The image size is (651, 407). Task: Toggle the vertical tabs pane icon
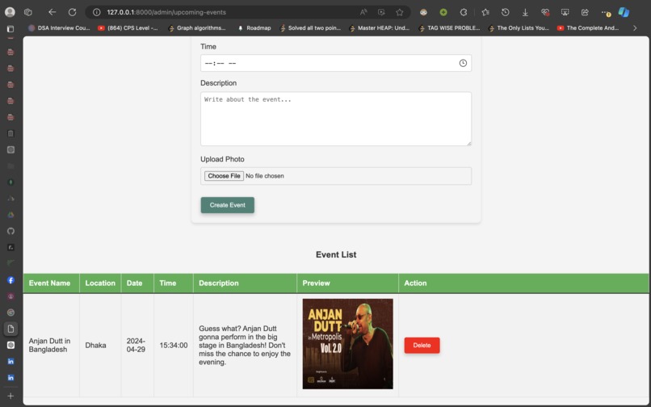coord(10,28)
